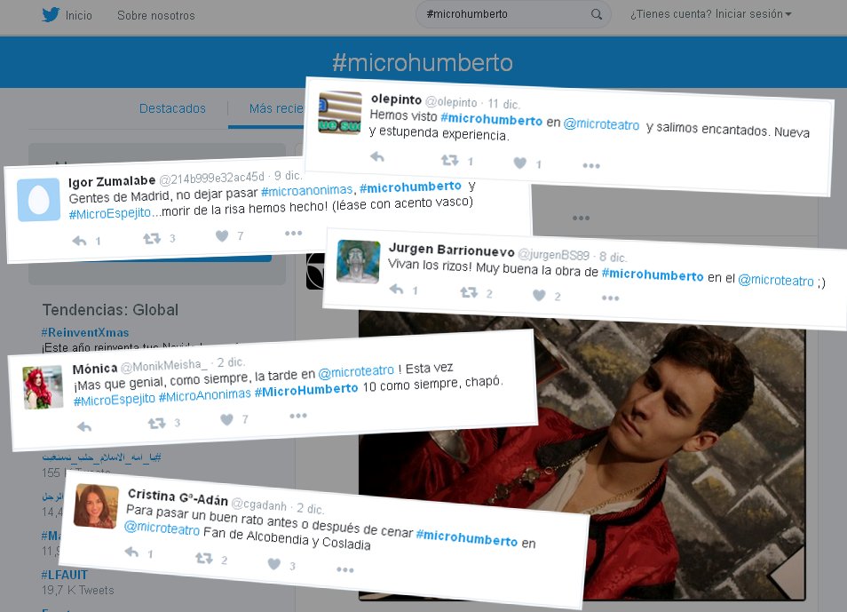The image size is (847, 612).
Task: Open @microteatro mention in olepinto's tweet
Action: [x=601, y=124]
